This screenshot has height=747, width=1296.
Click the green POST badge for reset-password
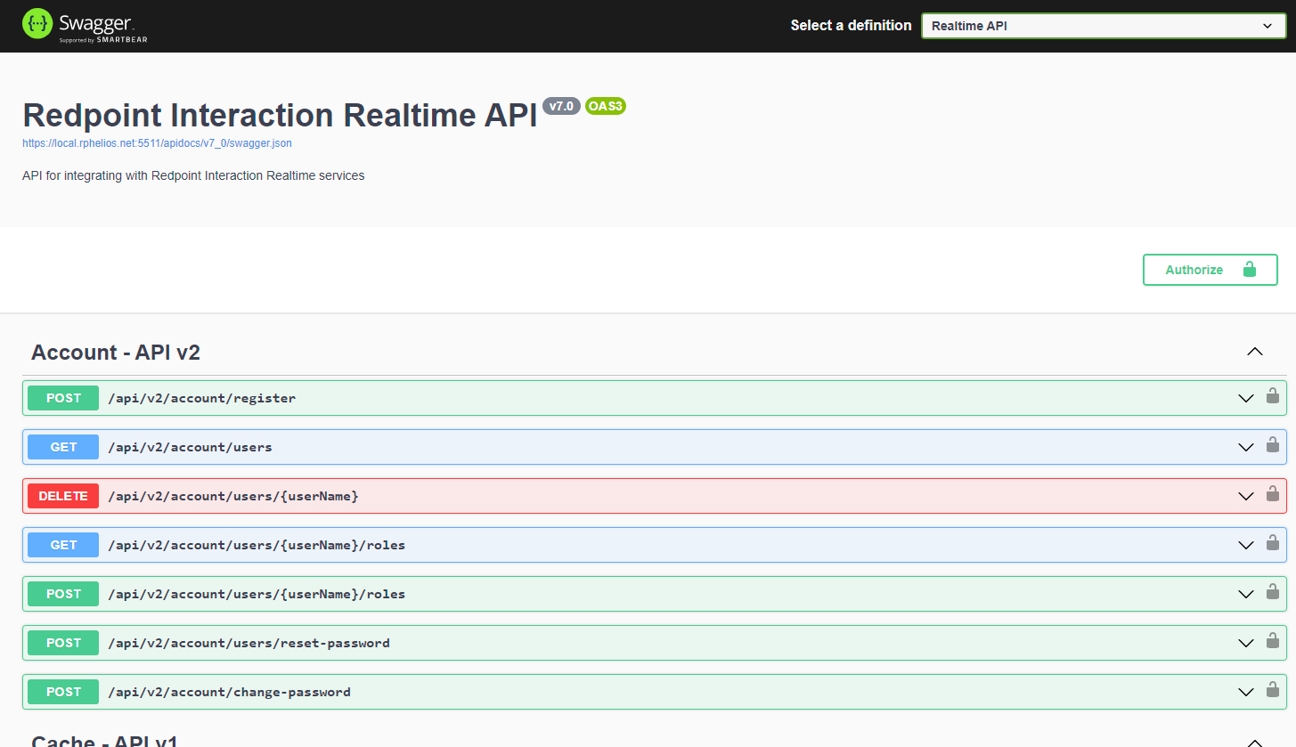pyautogui.click(x=63, y=643)
